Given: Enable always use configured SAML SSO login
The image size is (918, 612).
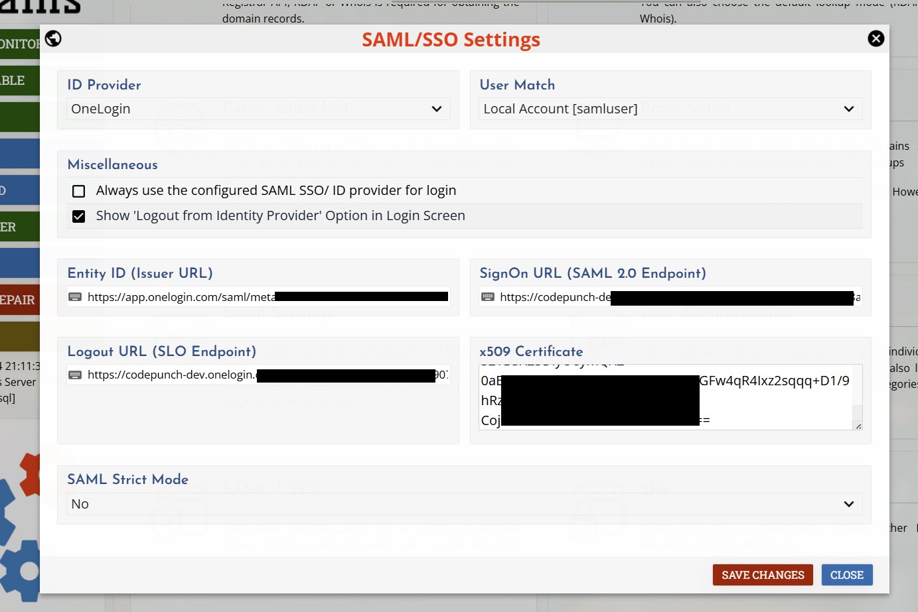Looking at the screenshot, I should click(78, 191).
